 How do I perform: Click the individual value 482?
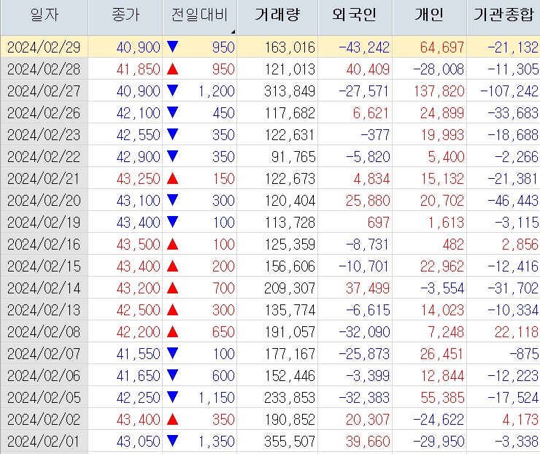click(453, 245)
